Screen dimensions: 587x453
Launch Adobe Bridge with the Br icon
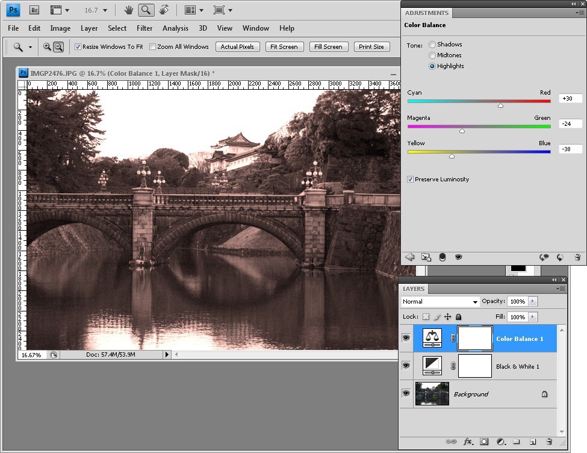coord(34,10)
